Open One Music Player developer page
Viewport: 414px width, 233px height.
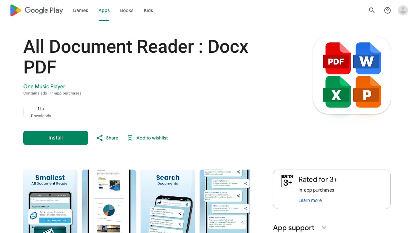(44, 86)
